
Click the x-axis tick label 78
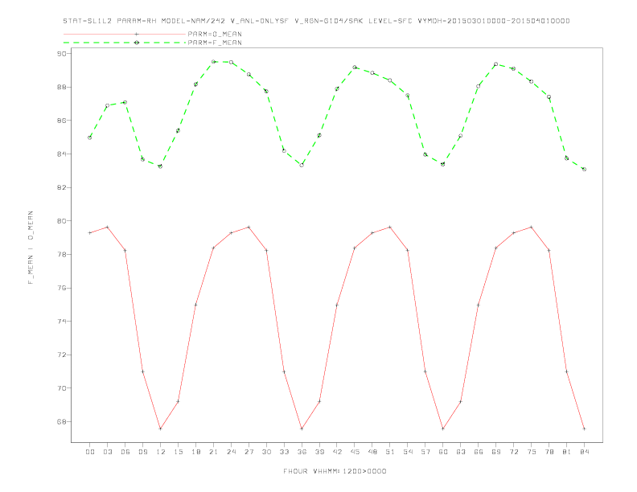coord(549,452)
